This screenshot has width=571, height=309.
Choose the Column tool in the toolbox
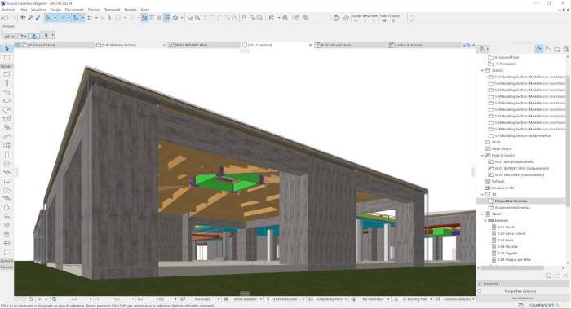point(7,83)
